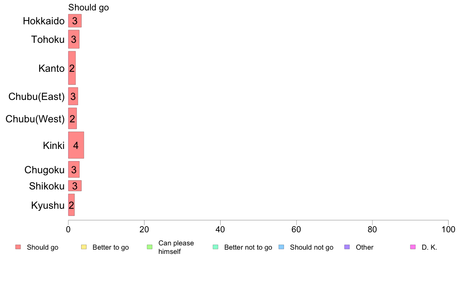This screenshot has height=284, width=459.
Task: Click the purple Other legend swatch
Action: [x=347, y=247]
